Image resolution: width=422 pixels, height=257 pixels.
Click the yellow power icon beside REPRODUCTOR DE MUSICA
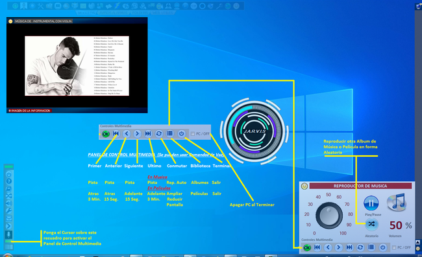point(304,186)
